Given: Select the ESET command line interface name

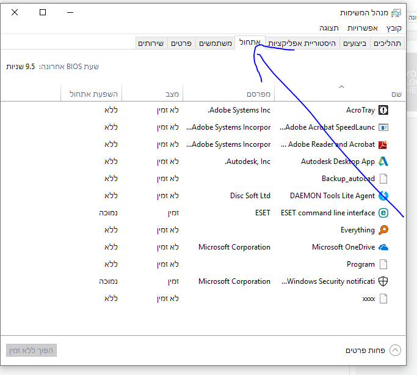Looking at the screenshot, I should pyautogui.click(x=328, y=213).
